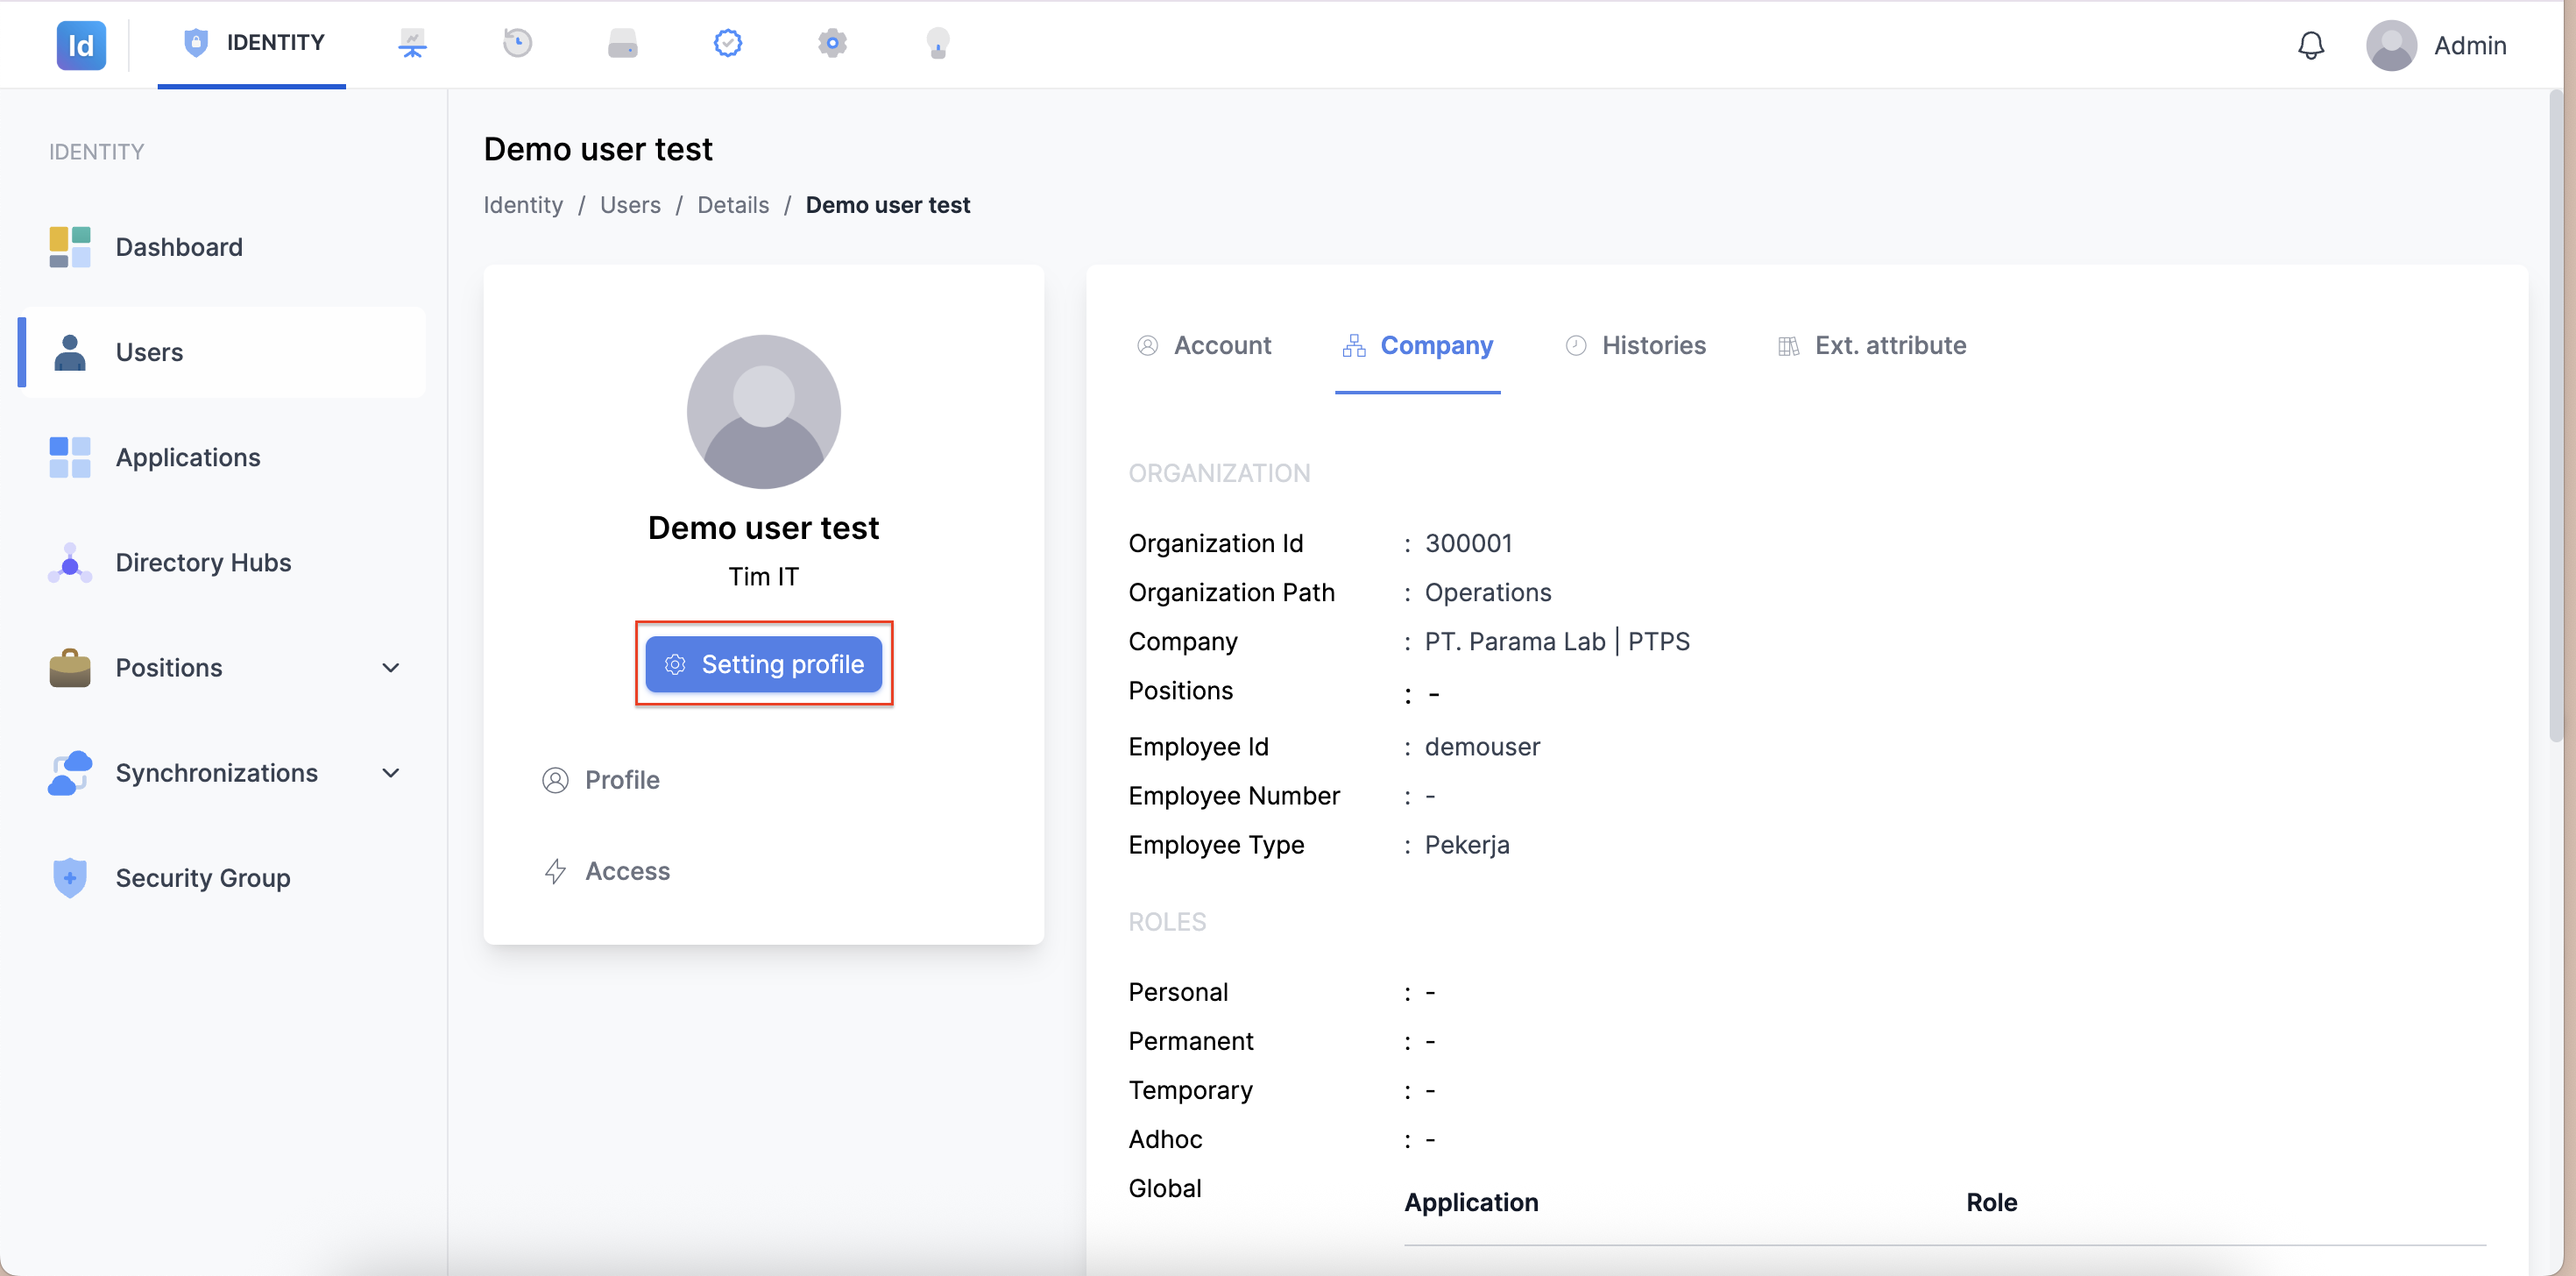
Task: Open Synchronizations in the sidebar
Action: (x=222, y=773)
